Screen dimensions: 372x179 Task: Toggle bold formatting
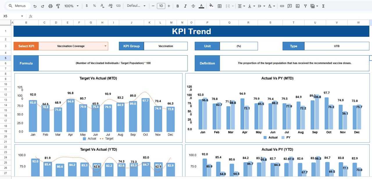(178, 6)
